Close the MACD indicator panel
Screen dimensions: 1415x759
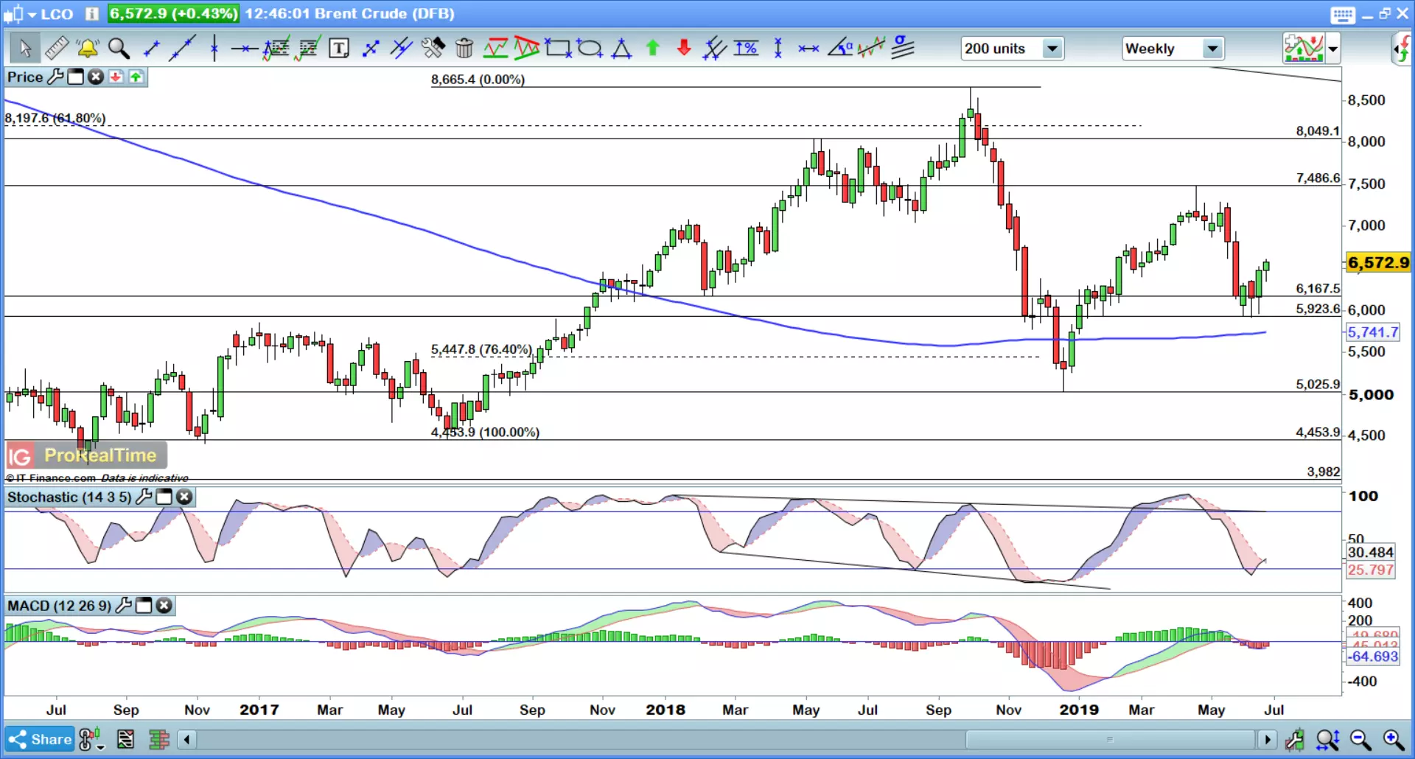pos(164,606)
